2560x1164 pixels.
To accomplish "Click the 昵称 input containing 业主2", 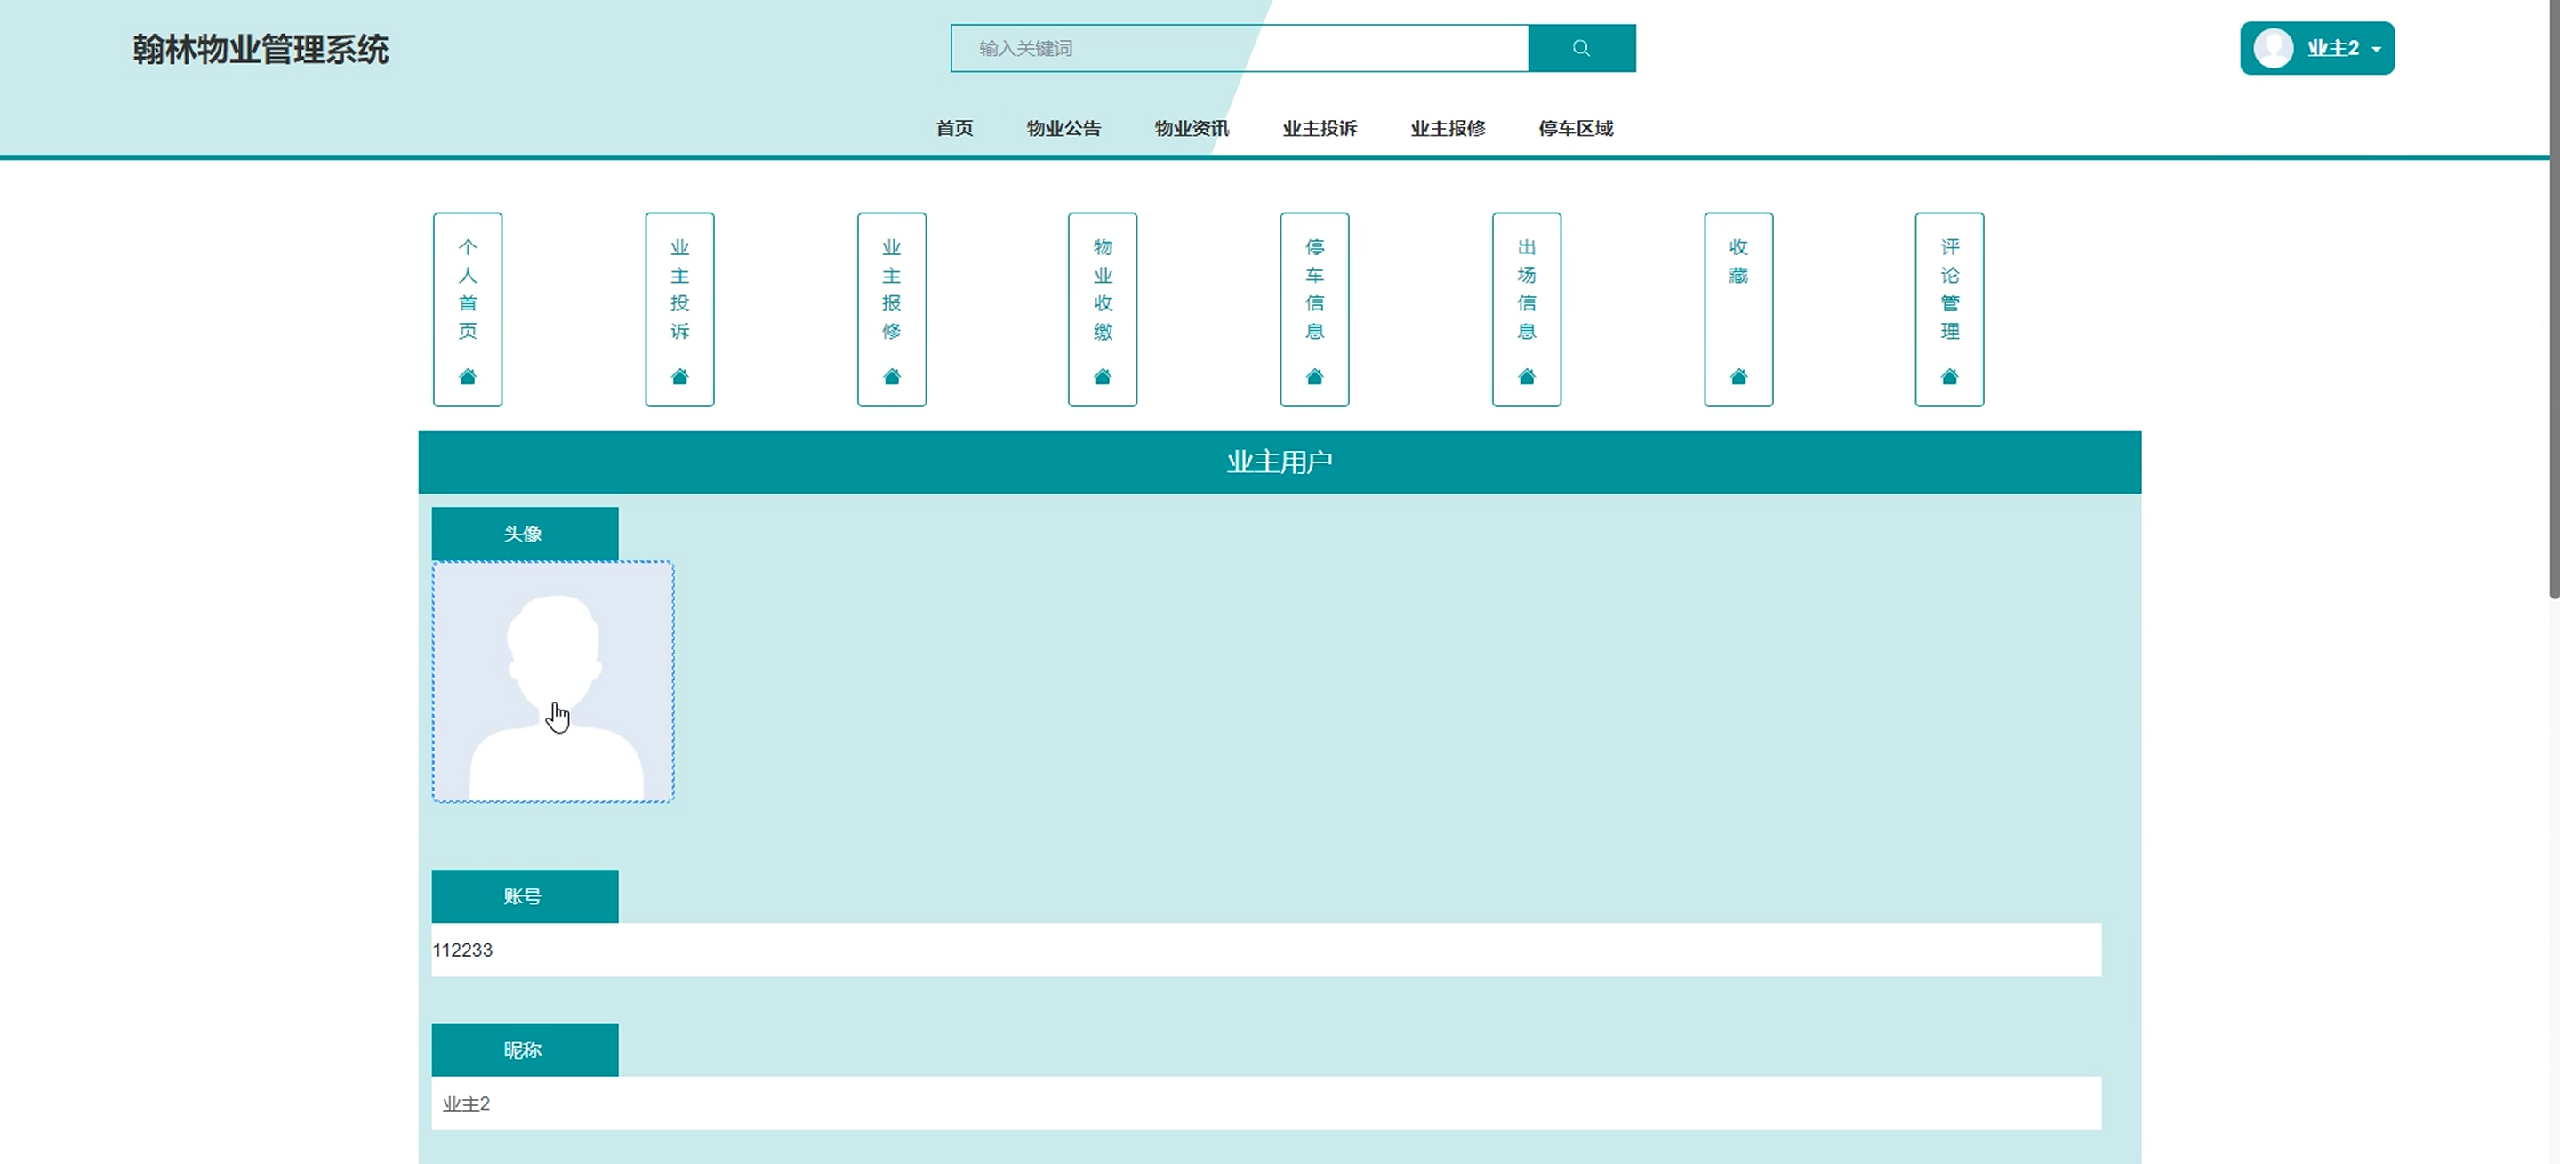I will [x=1265, y=1104].
